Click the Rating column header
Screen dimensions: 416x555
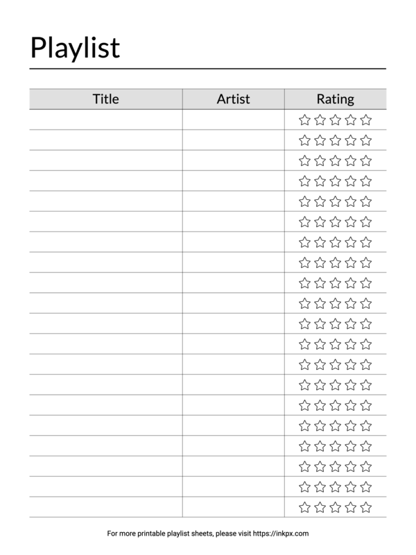tap(335, 99)
